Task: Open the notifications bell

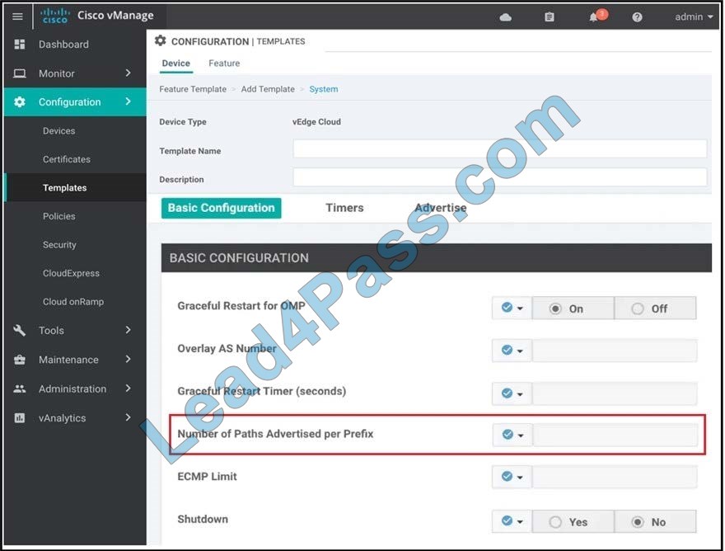Action: [594, 17]
